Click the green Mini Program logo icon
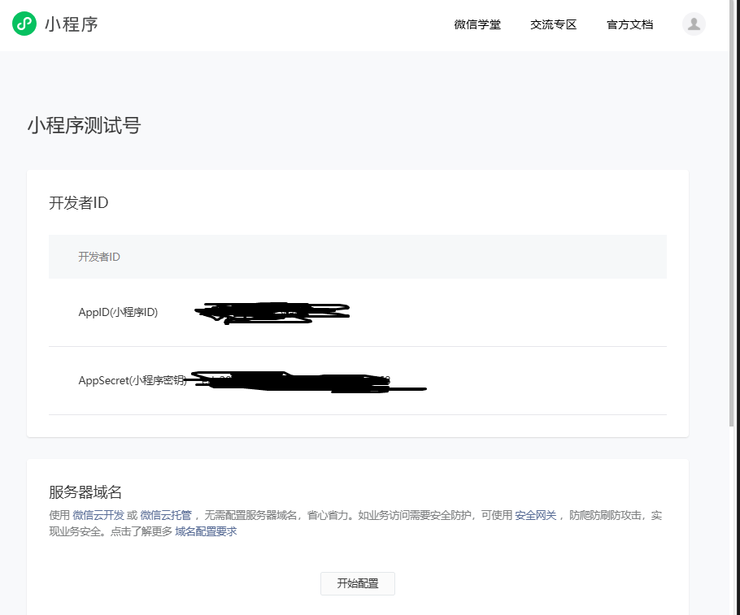The height and width of the screenshot is (615, 740). pyautogui.click(x=24, y=24)
